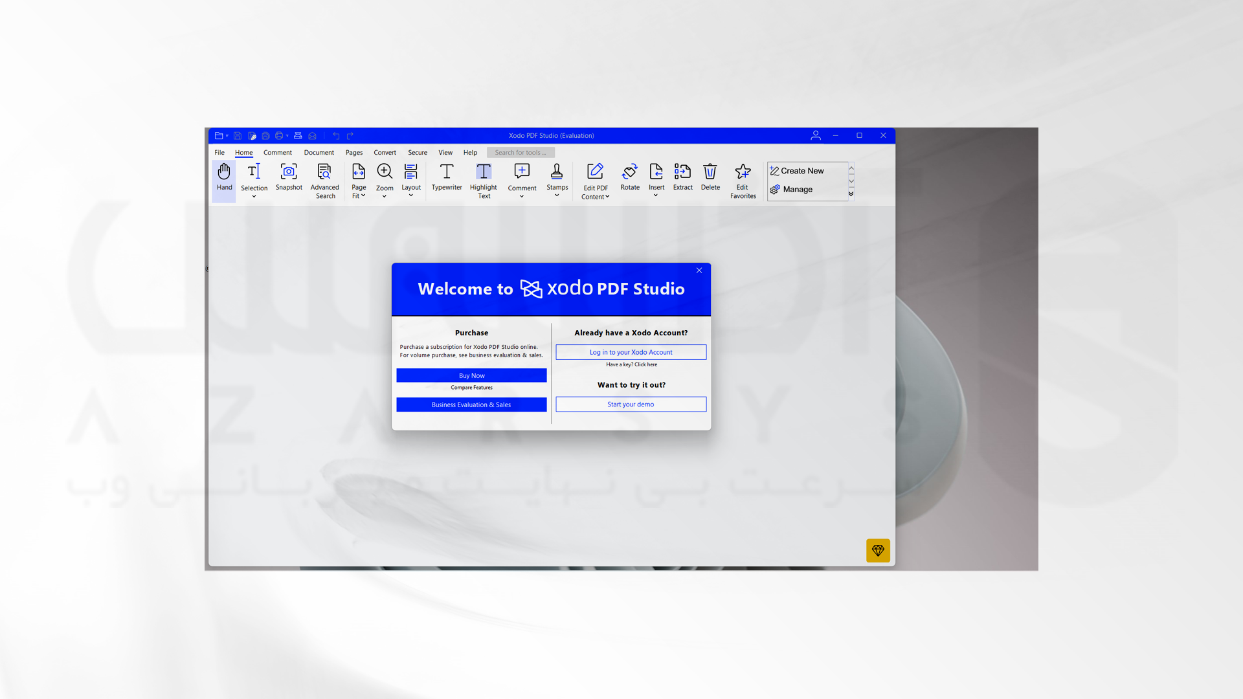Screen dimensions: 1243x699
Task: Expand the Open folder dropdown arrow in title bar
Action: click(227, 136)
